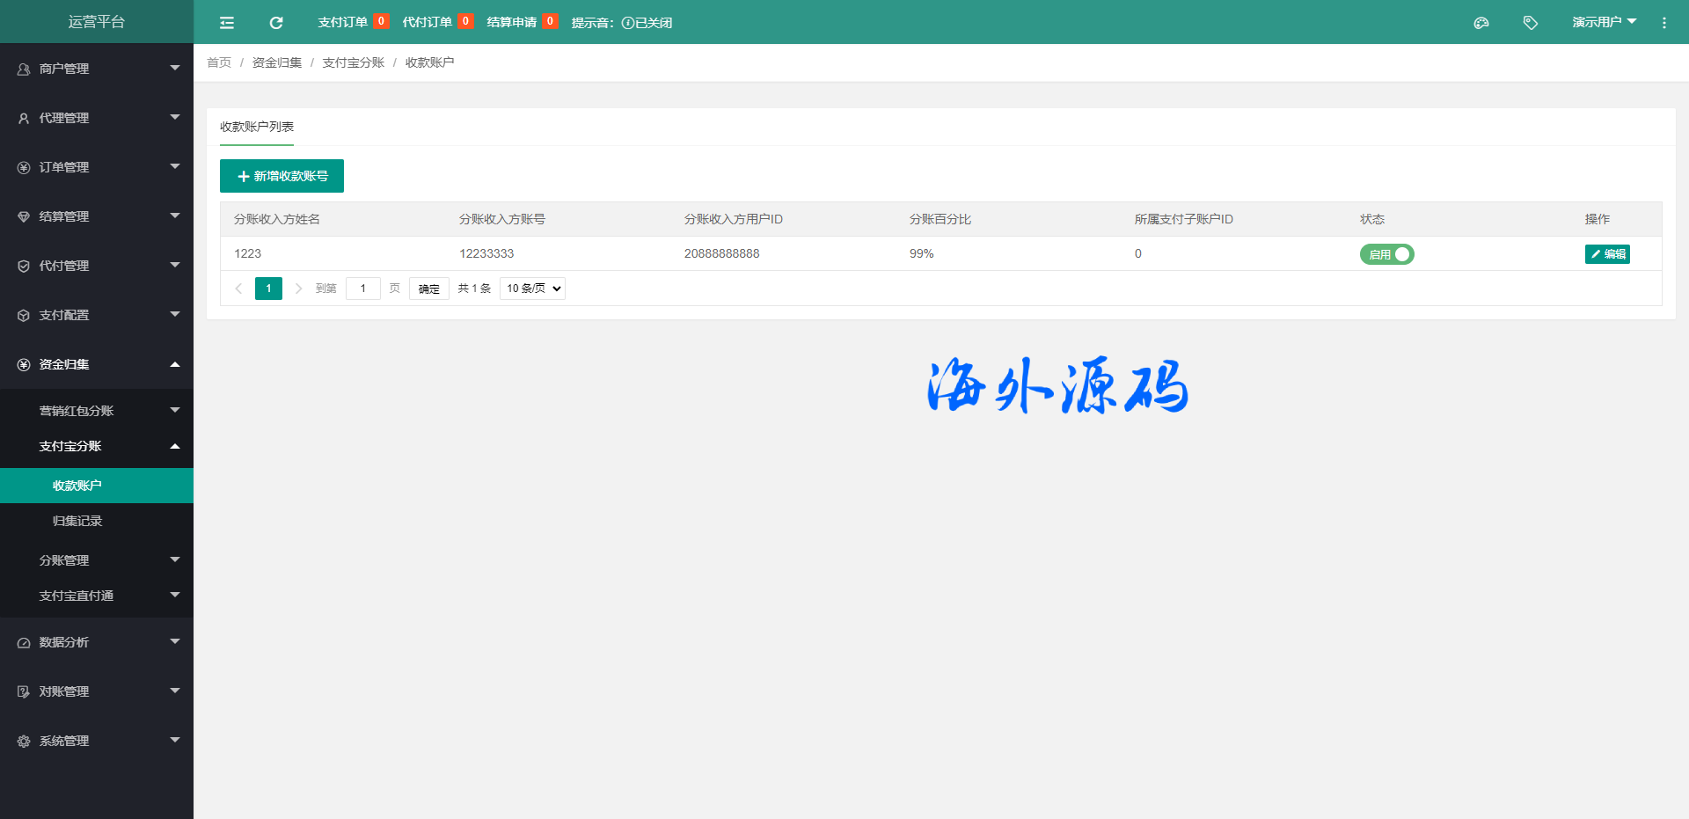
Task: Click the page number jump input field
Action: 362,289
